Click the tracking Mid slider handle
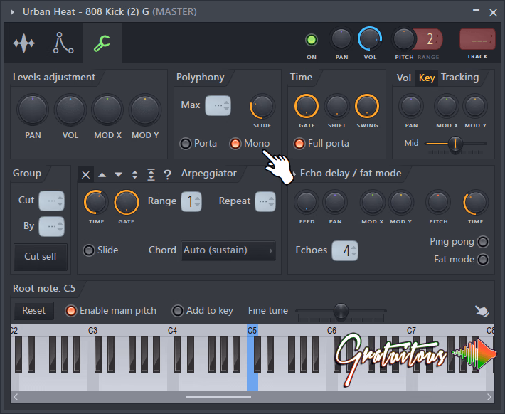 455,144
